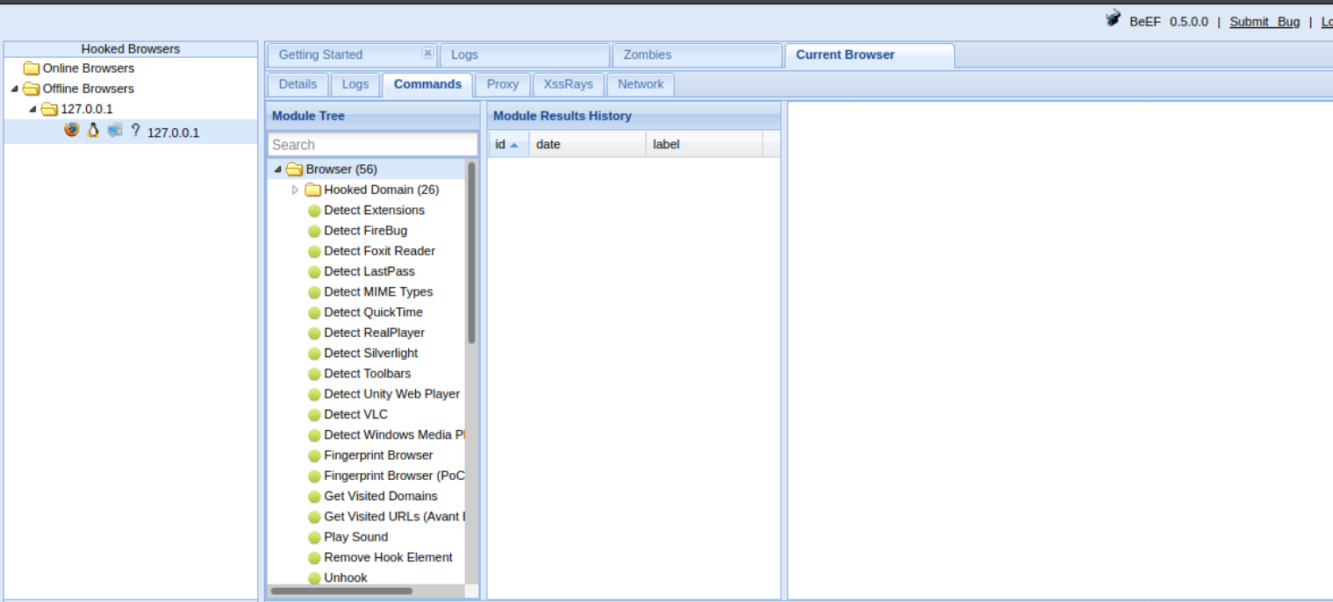
Task: Sort results by the id column
Action: pyautogui.click(x=508, y=145)
